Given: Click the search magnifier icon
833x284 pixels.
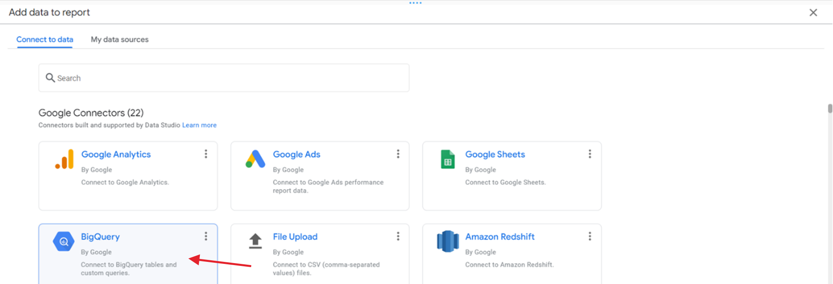Looking at the screenshot, I should click(50, 78).
